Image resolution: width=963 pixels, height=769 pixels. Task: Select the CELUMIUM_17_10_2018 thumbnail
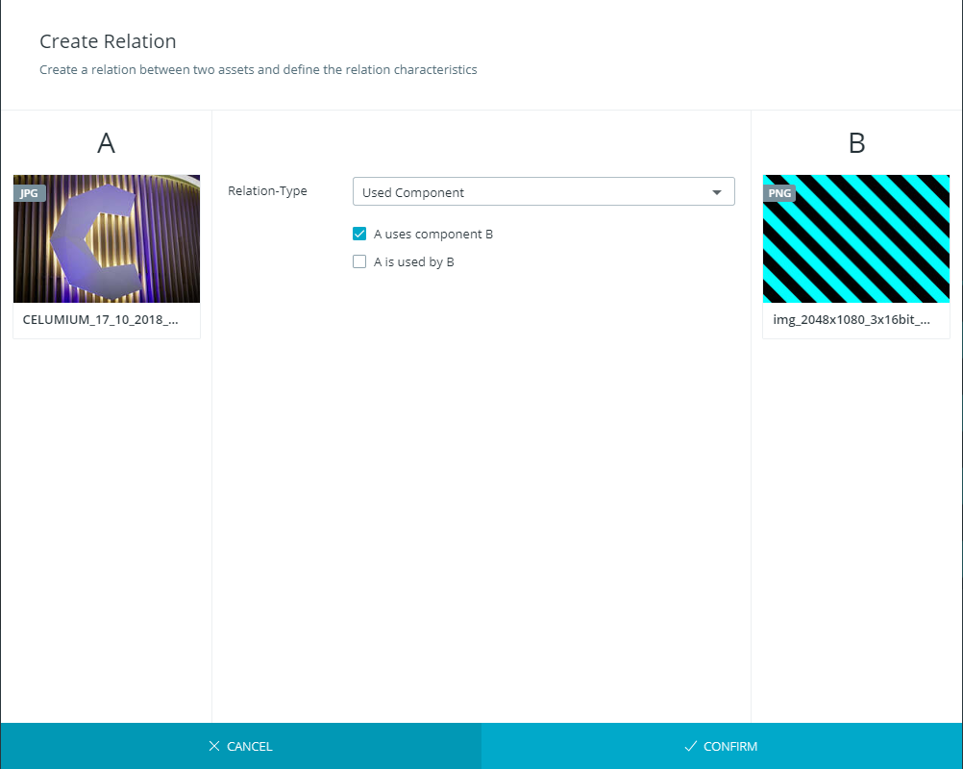pos(106,238)
